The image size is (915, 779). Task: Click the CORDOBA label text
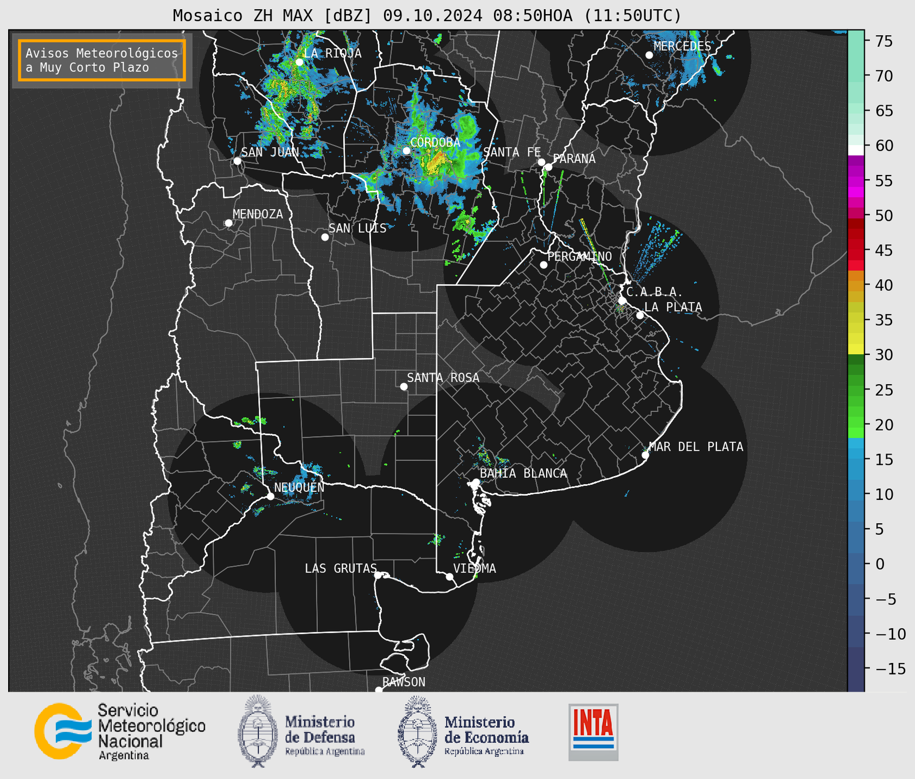coord(435,142)
